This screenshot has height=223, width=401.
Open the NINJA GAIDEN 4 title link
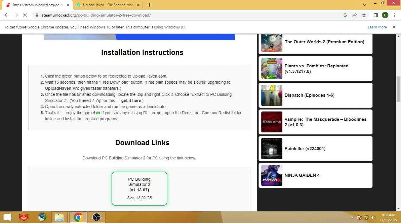pos(302,175)
